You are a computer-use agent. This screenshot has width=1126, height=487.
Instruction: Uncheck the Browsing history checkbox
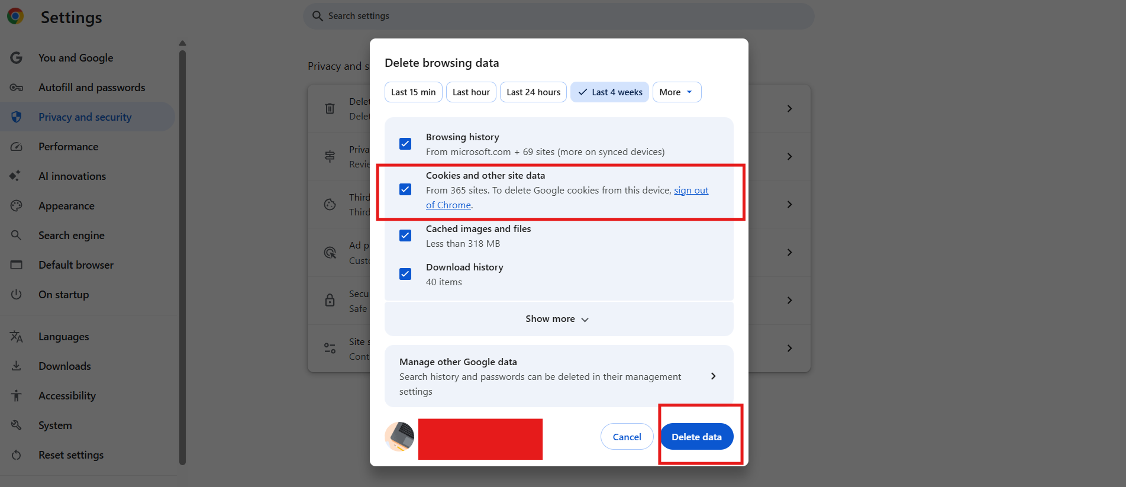point(405,144)
